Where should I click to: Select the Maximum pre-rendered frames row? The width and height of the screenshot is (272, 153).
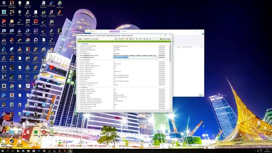click(x=123, y=75)
